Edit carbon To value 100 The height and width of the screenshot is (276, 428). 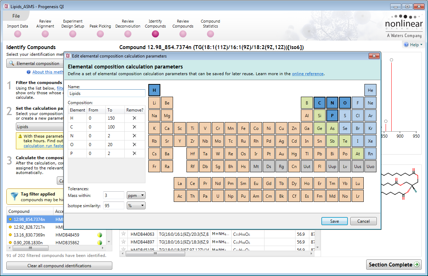(115, 127)
